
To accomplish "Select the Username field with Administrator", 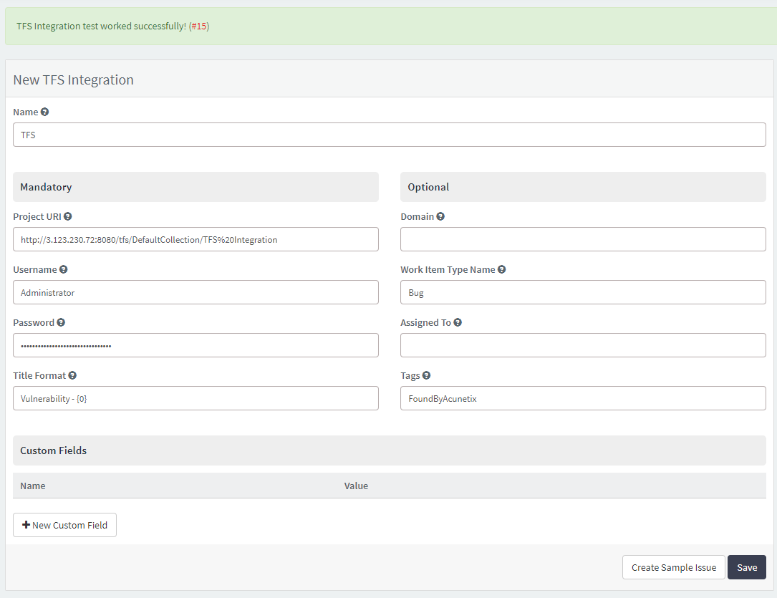I will pos(196,292).
